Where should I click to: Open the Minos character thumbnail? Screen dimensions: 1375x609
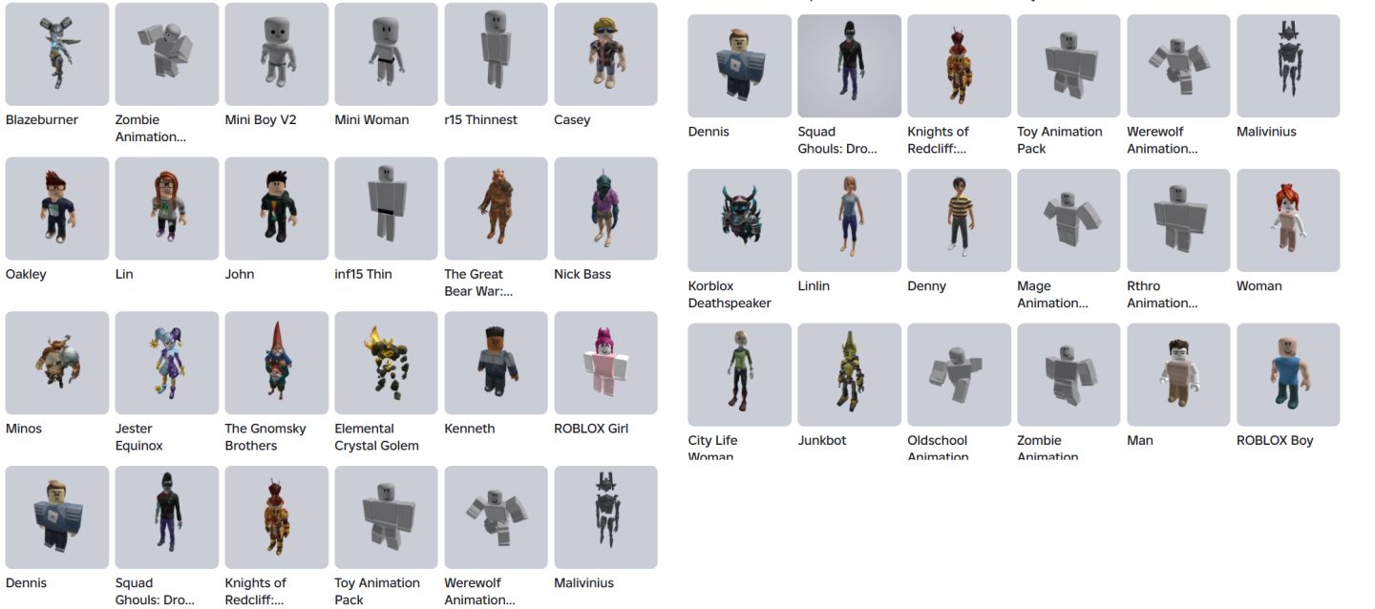[x=57, y=363]
